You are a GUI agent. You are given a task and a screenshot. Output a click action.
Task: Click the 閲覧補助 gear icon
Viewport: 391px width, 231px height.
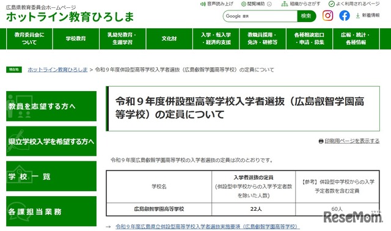tap(243, 4)
